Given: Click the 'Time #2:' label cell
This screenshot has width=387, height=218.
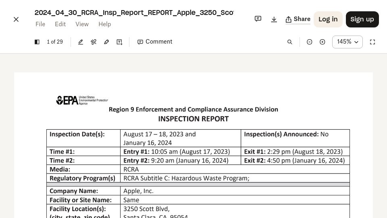Looking at the screenshot, I should (83, 160).
